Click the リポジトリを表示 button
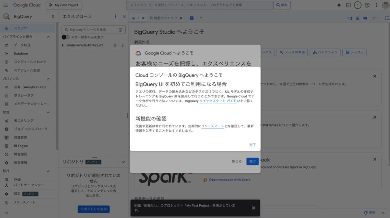390x218 pixels. [94, 209]
